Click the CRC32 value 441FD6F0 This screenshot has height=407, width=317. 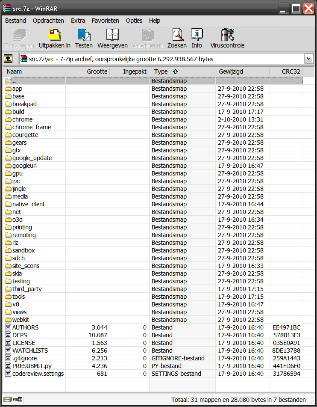click(x=286, y=366)
